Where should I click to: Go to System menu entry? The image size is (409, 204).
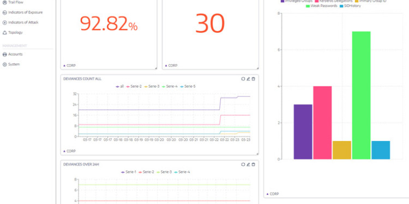[14, 65]
